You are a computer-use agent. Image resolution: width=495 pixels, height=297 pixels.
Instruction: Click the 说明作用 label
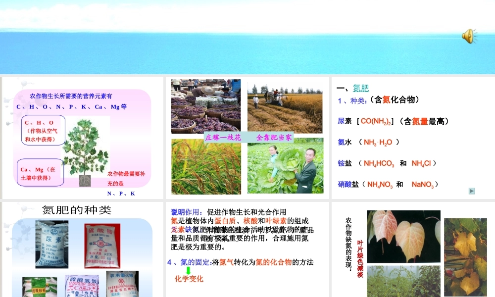[x=187, y=212]
